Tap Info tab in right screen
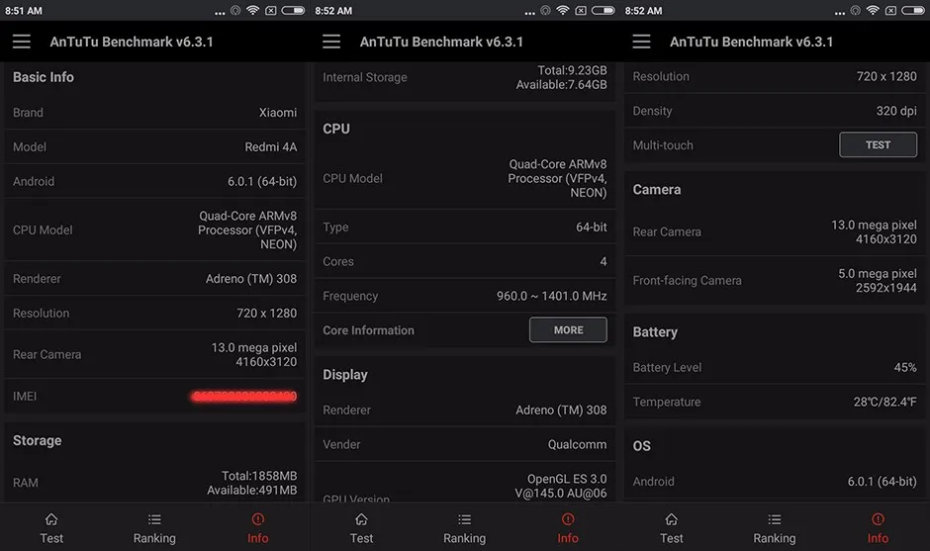 click(x=878, y=528)
